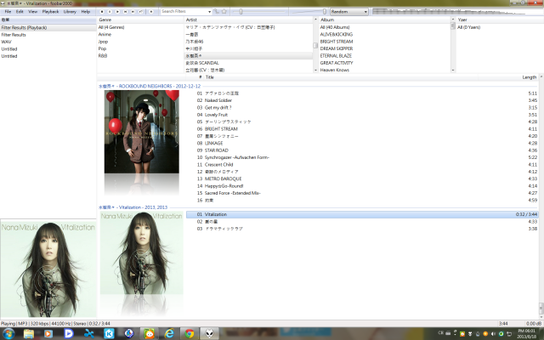Open the Library menu

pyautogui.click(x=70, y=11)
